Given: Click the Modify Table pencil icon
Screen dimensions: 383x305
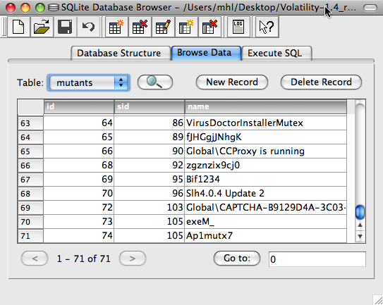Looking at the screenshot, I should [163, 27].
